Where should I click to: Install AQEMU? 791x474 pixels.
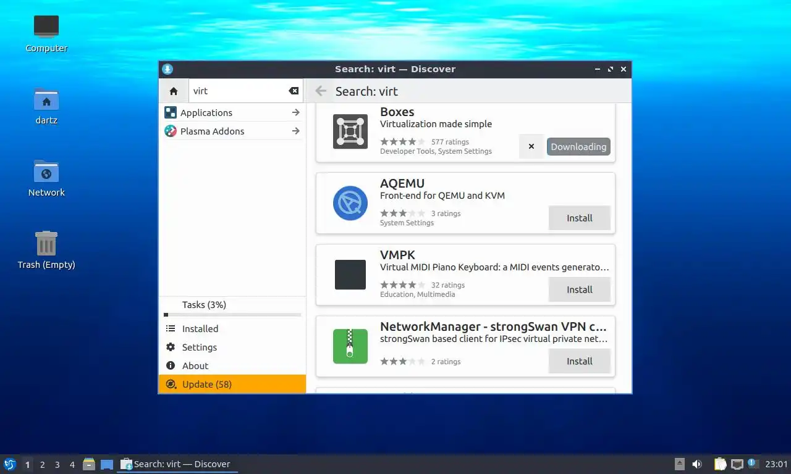tap(580, 218)
